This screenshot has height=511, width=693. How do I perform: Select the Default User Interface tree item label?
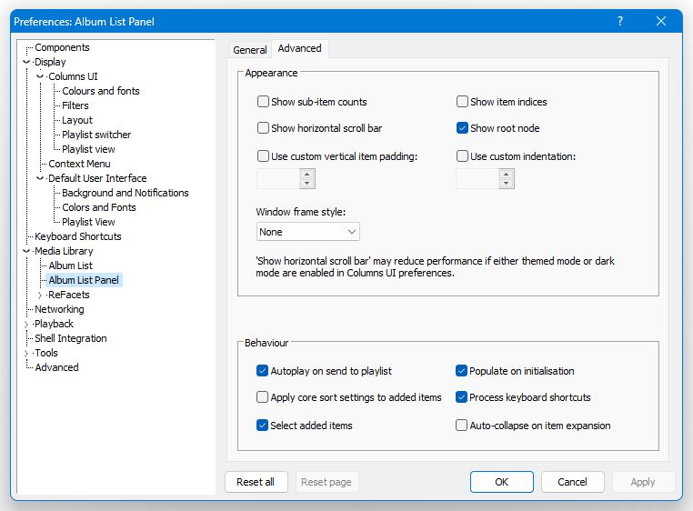pos(97,178)
